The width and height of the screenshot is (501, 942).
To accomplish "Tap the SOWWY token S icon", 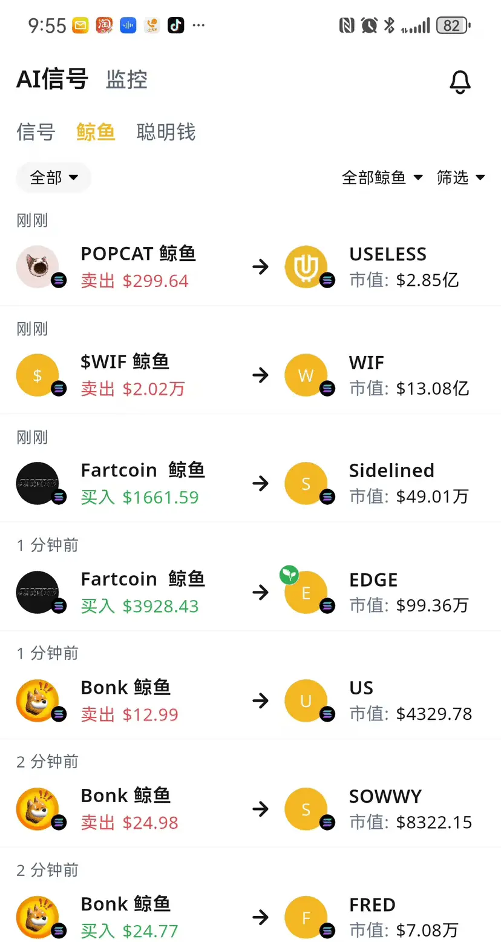I will click(x=306, y=809).
